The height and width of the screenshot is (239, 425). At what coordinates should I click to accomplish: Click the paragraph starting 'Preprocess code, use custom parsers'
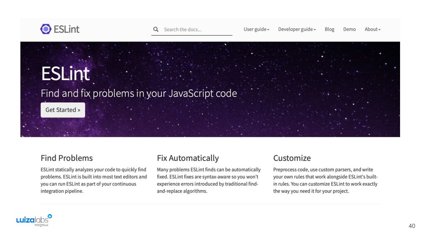325,180
